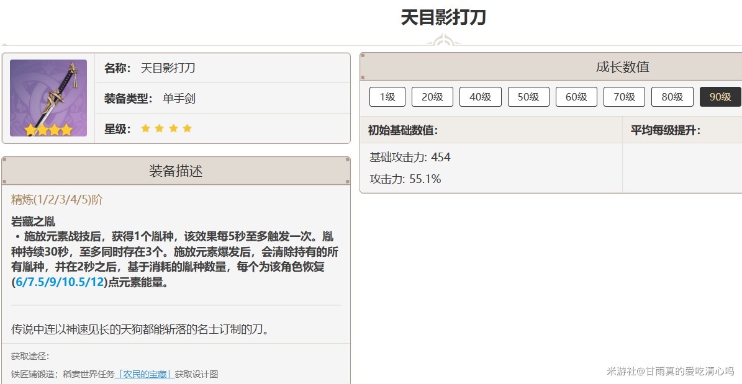Click the 平均每级提升 column header
742x384 pixels.
tap(666, 130)
